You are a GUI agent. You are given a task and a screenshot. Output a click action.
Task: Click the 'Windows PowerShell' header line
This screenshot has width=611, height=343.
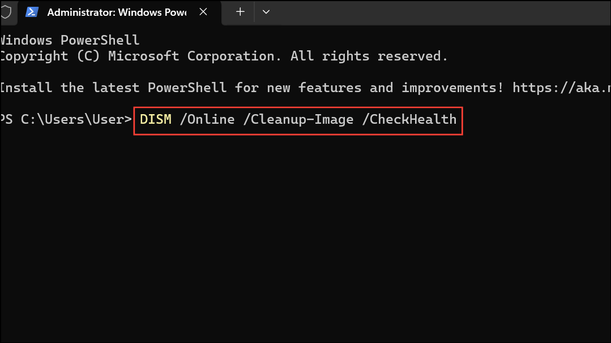(70, 40)
